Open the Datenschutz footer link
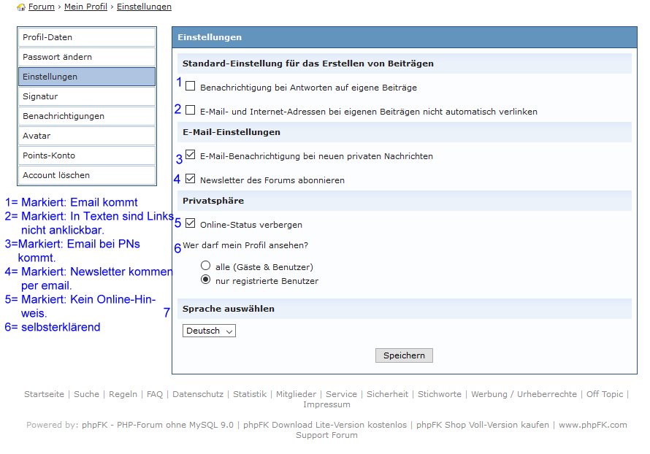 click(x=198, y=394)
